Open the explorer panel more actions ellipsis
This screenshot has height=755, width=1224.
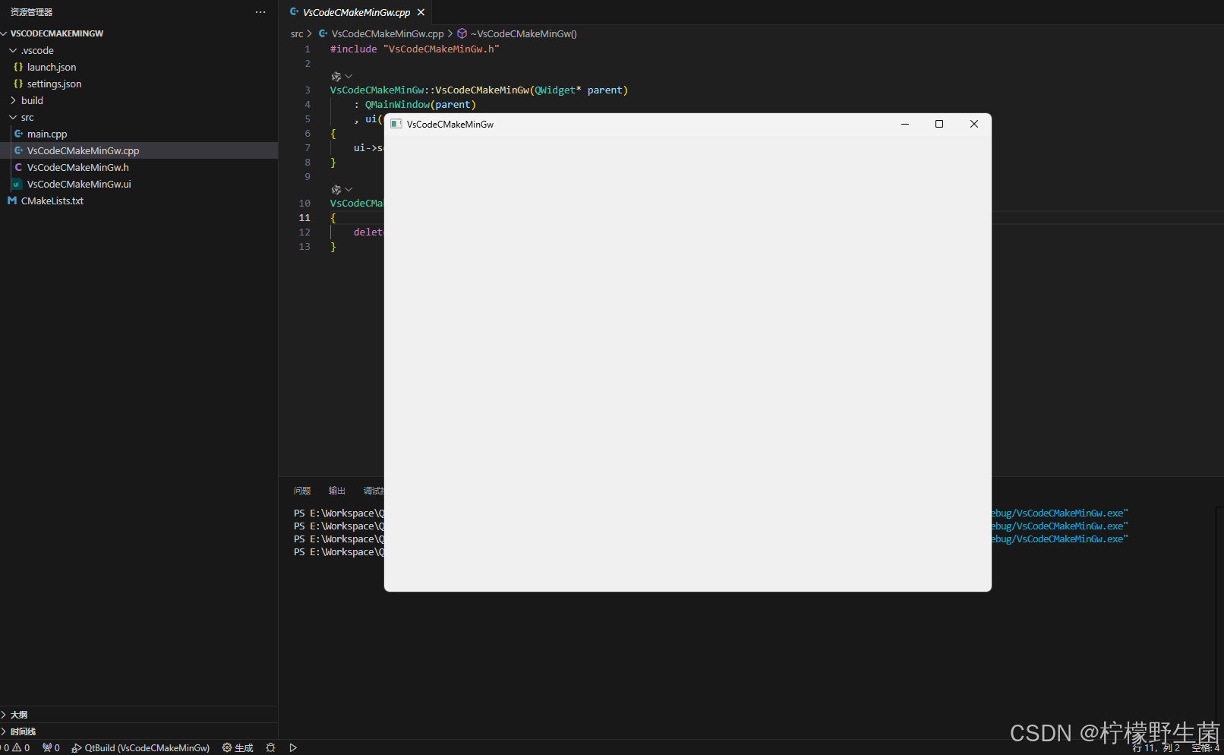point(260,12)
